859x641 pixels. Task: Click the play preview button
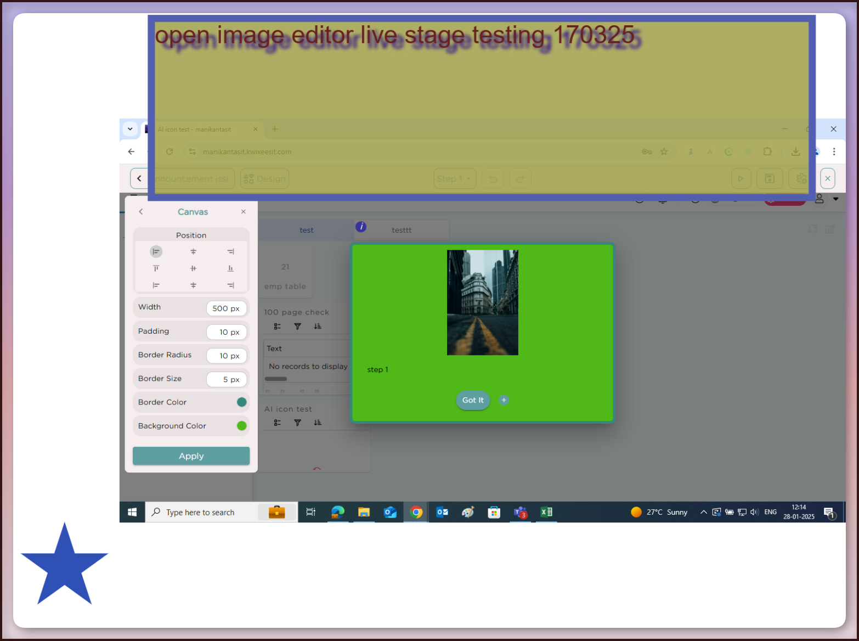(741, 178)
